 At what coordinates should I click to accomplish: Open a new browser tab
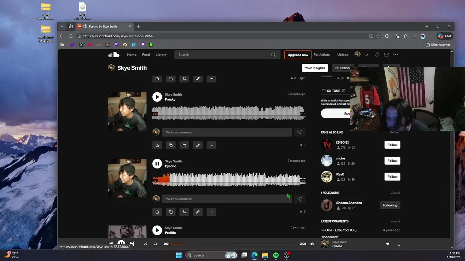click(x=138, y=26)
